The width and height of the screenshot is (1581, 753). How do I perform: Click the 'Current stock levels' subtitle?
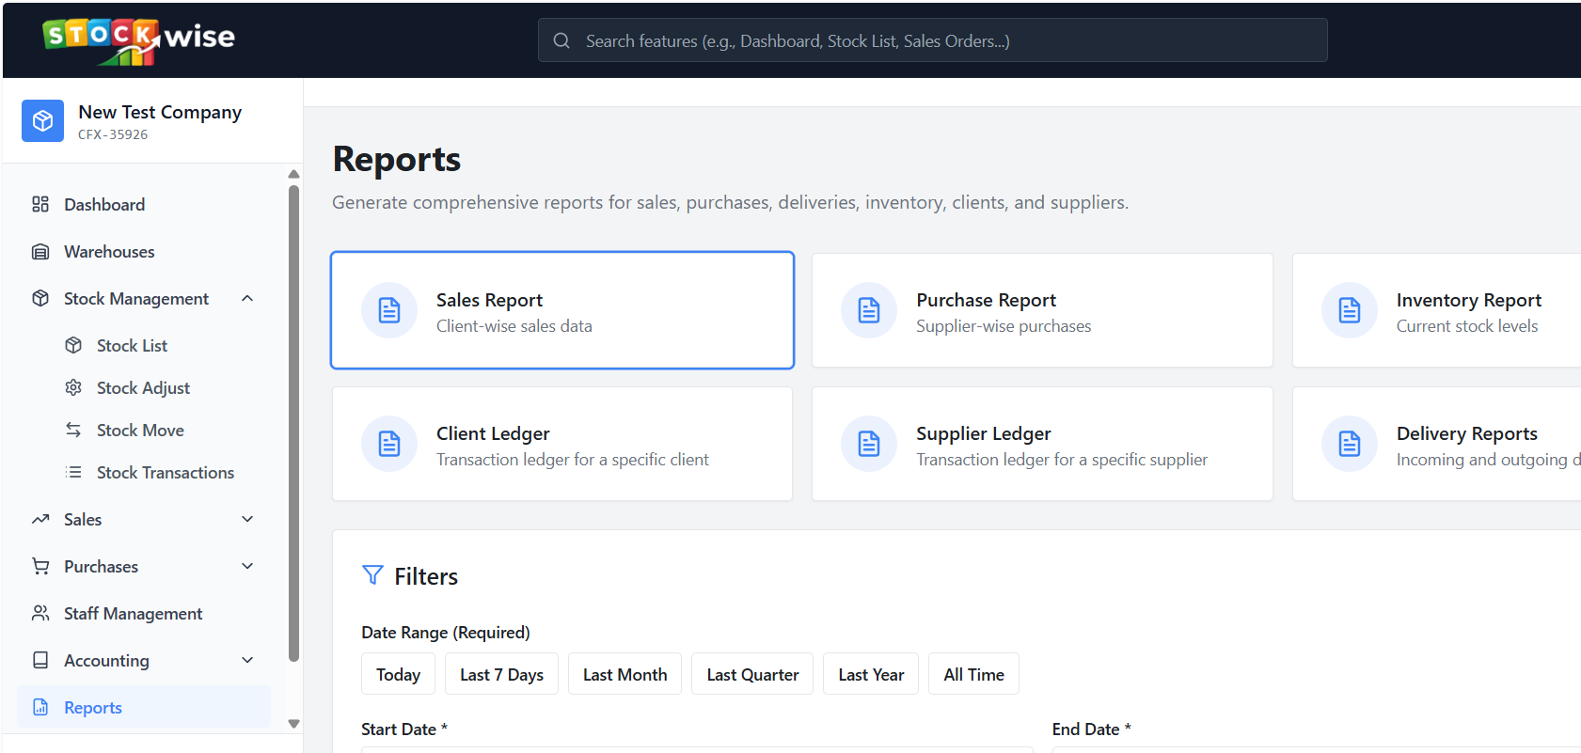click(x=1467, y=326)
